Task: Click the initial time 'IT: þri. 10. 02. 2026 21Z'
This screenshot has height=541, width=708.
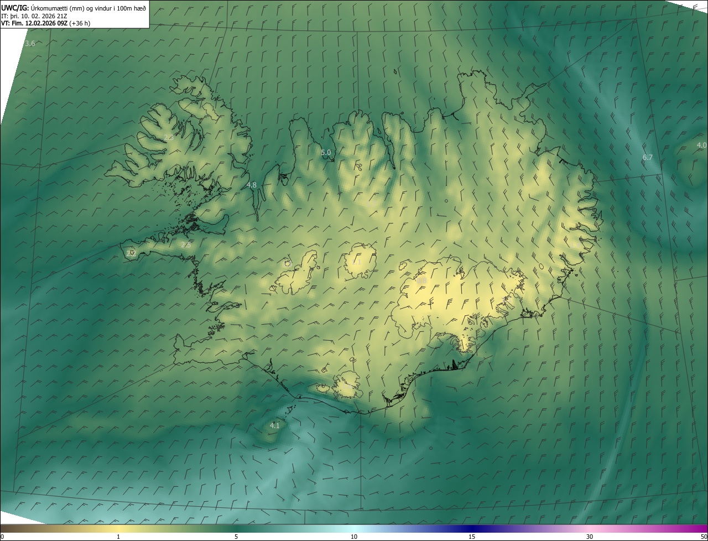Action: [34, 16]
